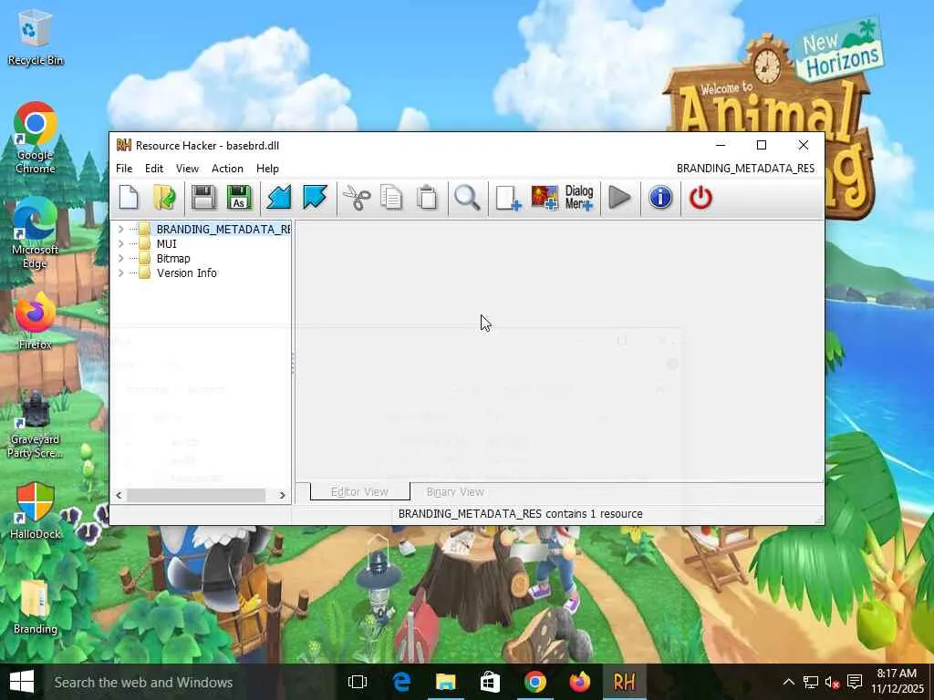Select the Firefox desktop shortcut
Image resolution: width=934 pixels, height=700 pixels.
(36, 322)
